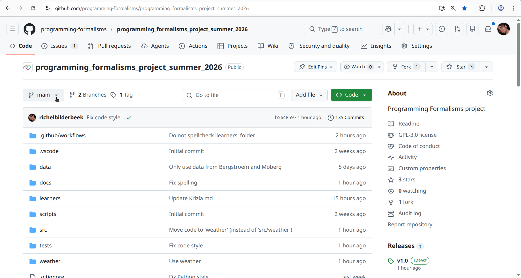Viewport: 521px width, 278px height.
Task: Open the pull requests shortcut in header
Action: [x=457, y=29]
